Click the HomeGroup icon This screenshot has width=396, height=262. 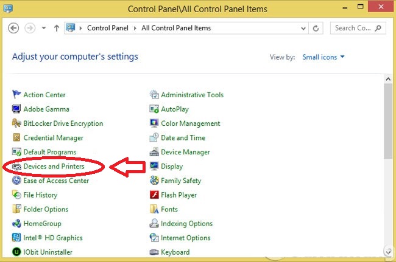[x=16, y=224]
